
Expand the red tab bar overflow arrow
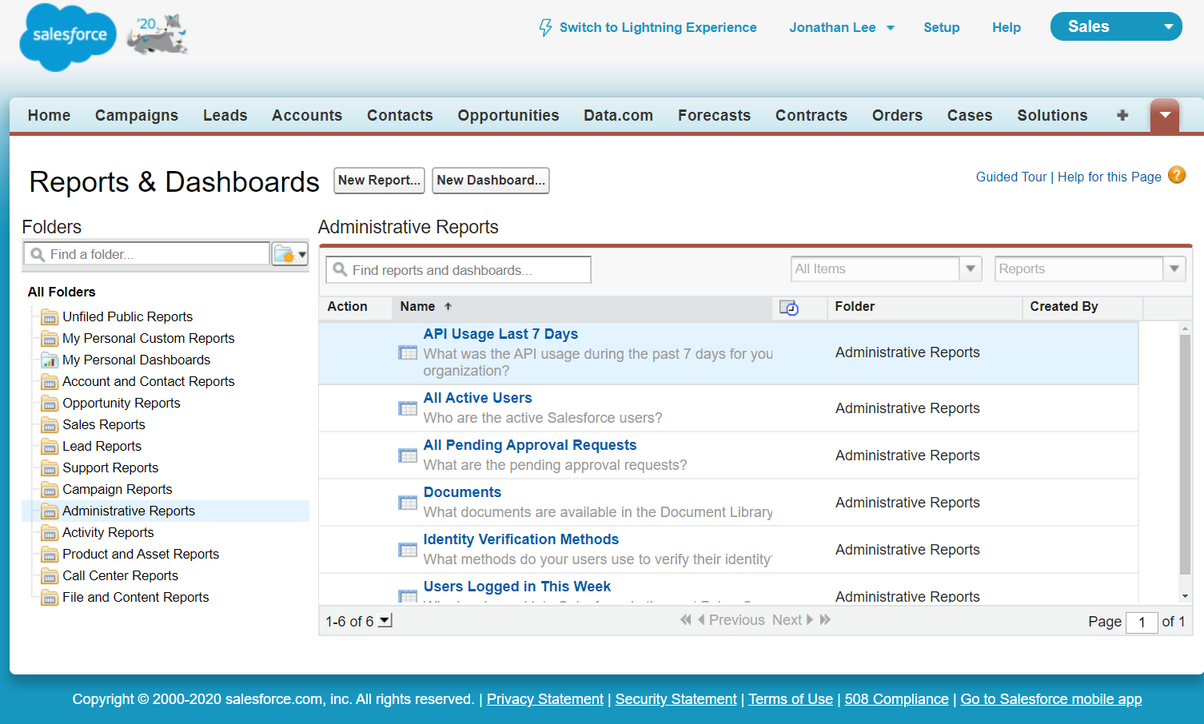tap(1165, 115)
